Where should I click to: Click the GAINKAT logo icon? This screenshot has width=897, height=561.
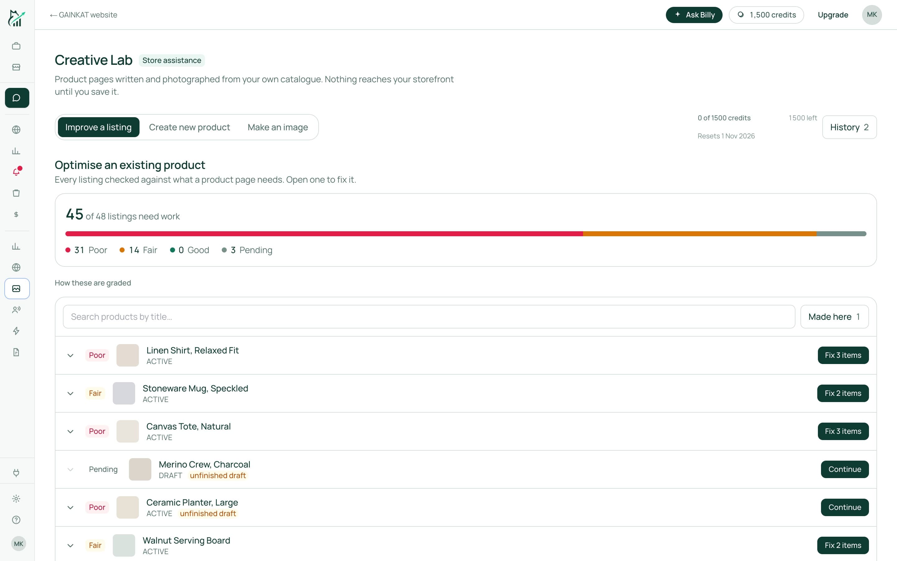[x=16, y=17]
